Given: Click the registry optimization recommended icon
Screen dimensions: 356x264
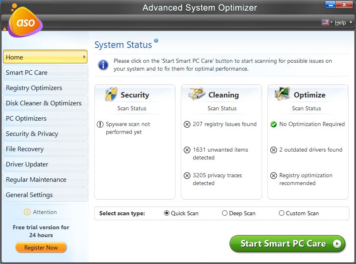Looking at the screenshot, I should pyautogui.click(x=274, y=176).
